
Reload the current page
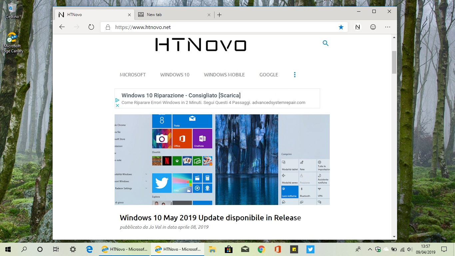[x=91, y=27]
